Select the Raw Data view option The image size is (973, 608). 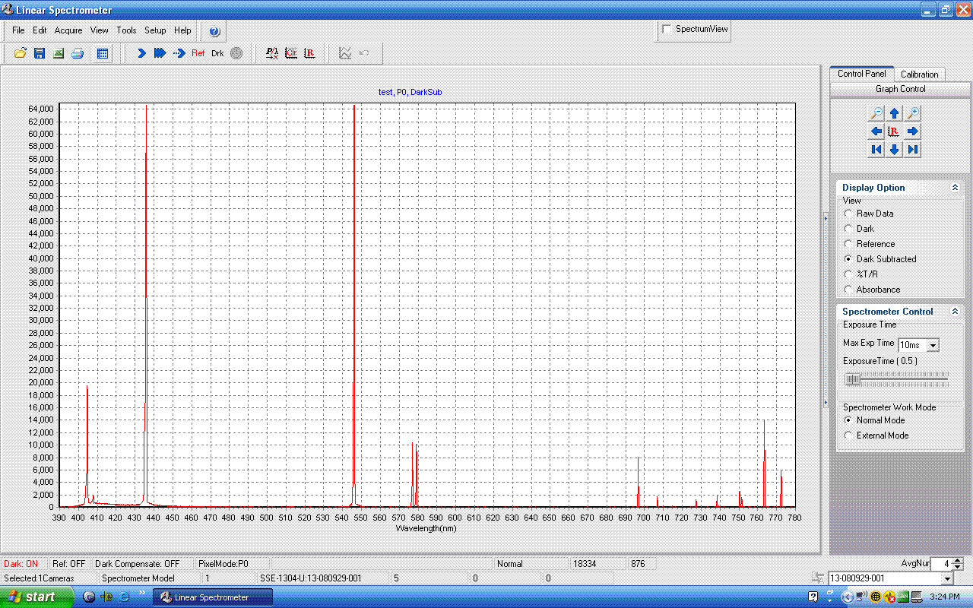pyautogui.click(x=849, y=214)
